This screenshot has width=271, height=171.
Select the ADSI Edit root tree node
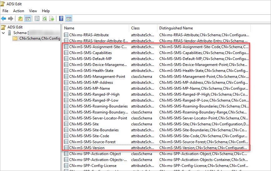click(15, 27)
